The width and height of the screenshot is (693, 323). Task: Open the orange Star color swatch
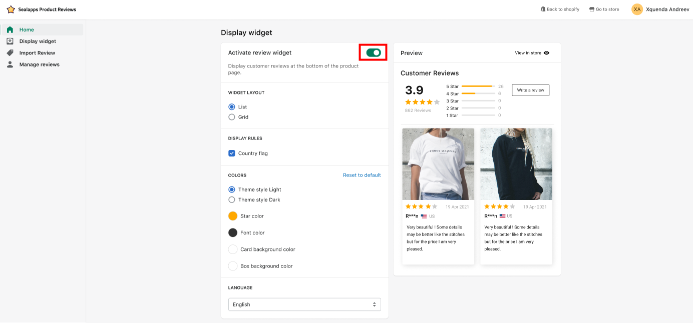click(232, 215)
